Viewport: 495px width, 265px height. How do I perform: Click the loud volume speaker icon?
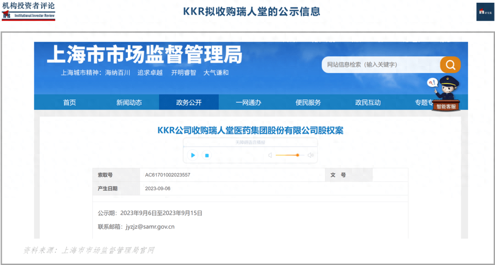point(310,155)
